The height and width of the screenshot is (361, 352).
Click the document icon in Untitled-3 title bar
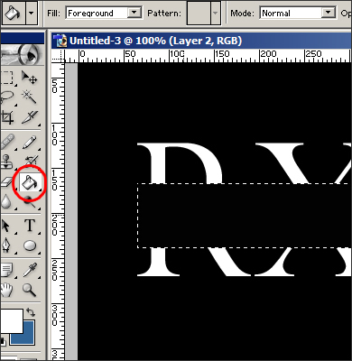click(60, 41)
